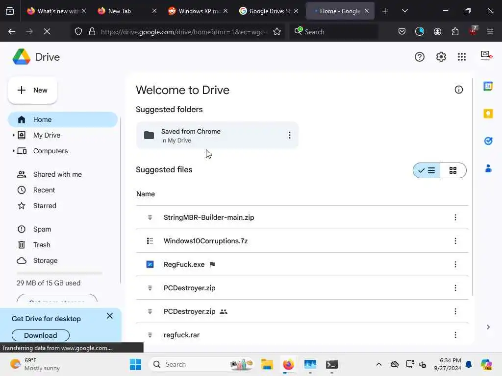Show hidden system tray icons
Viewport: 502px width, 376px height.
(x=379, y=364)
